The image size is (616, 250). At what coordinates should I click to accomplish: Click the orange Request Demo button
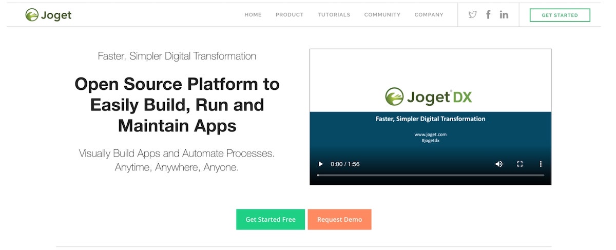point(339,219)
